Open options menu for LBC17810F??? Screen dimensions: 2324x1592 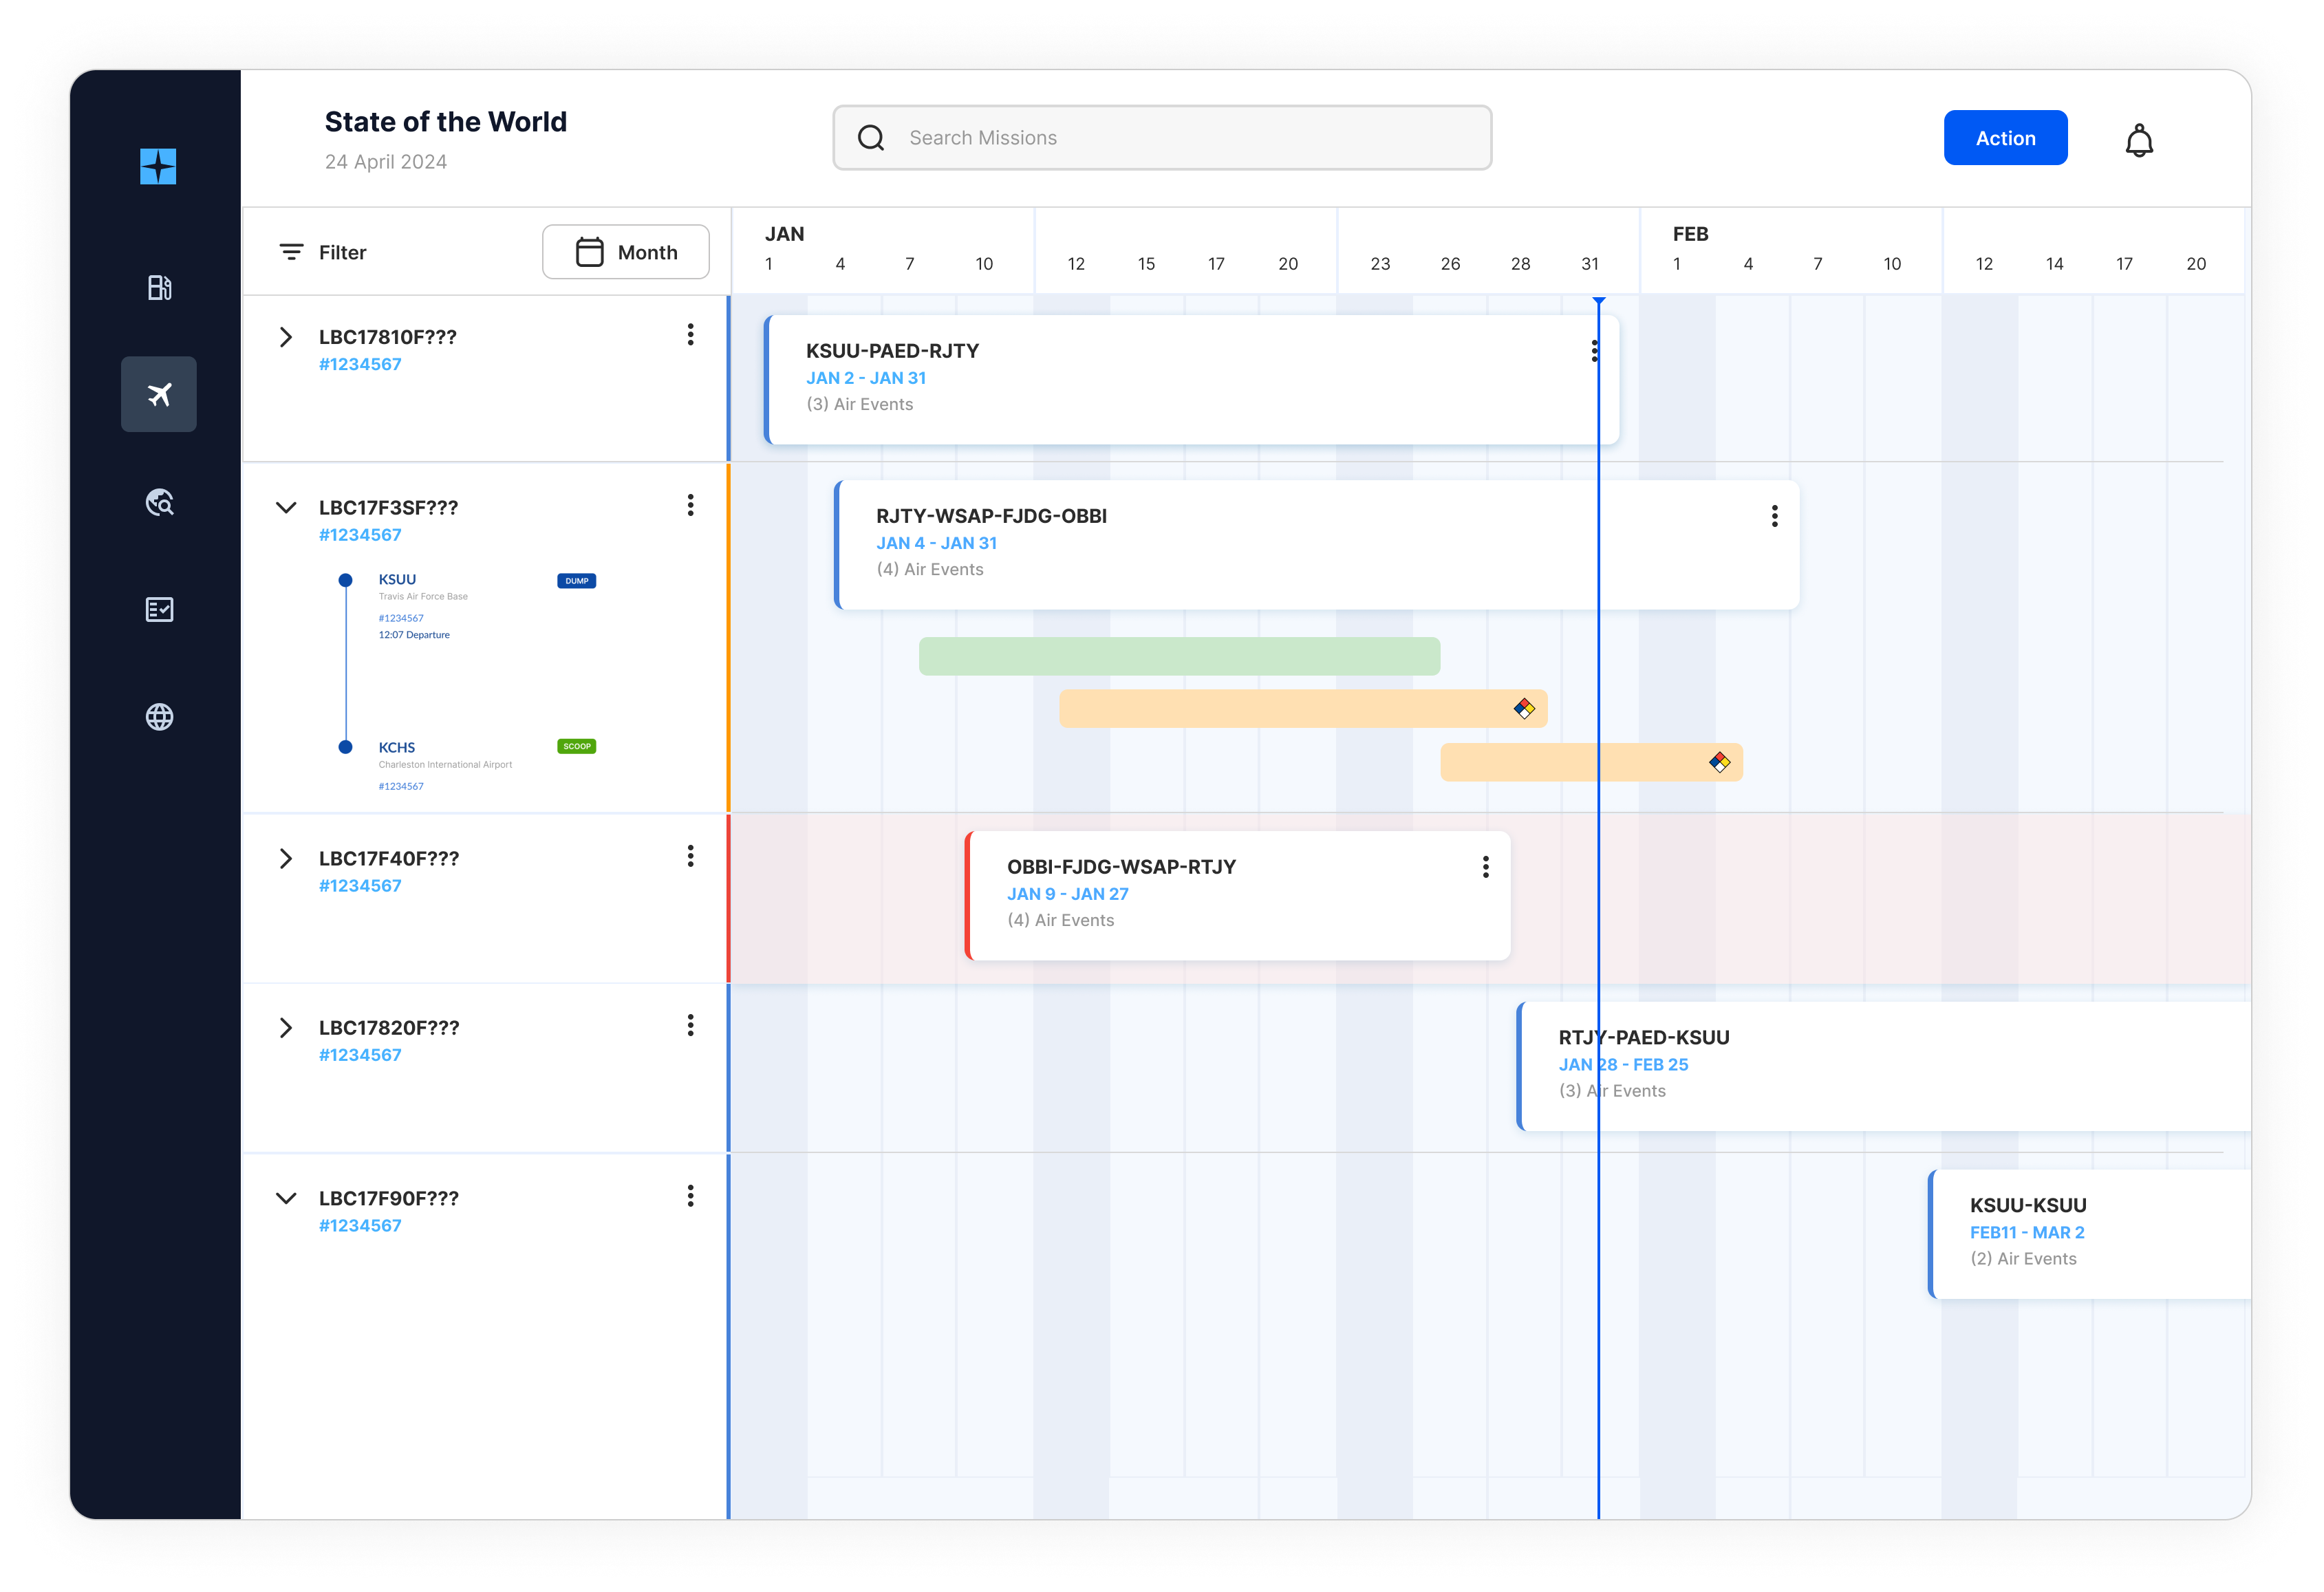[690, 335]
